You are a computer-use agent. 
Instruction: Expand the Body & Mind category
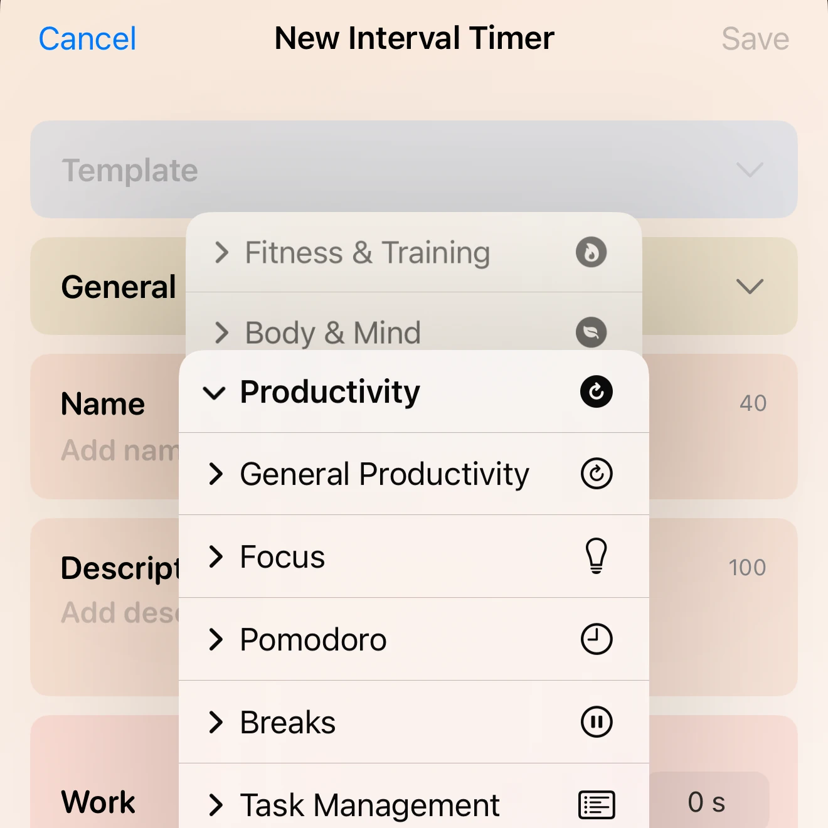pyautogui.click(x=220, y=332)
